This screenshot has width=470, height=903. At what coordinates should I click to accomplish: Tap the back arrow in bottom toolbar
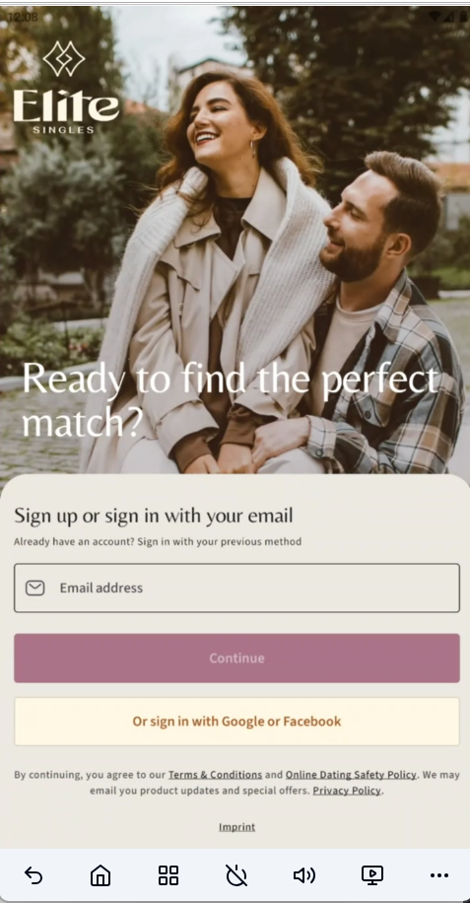click(x=34, y=875)
